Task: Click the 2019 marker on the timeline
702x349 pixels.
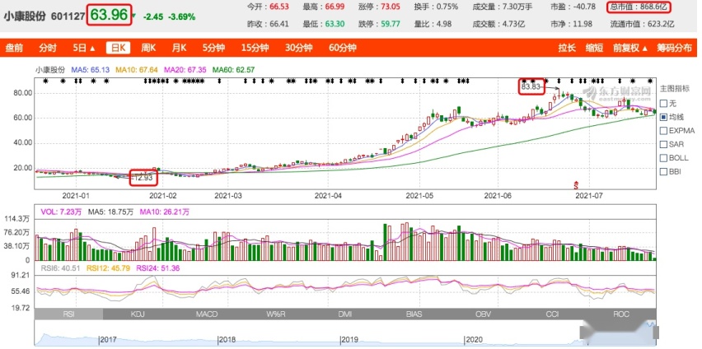Action: tap(349, 340)
